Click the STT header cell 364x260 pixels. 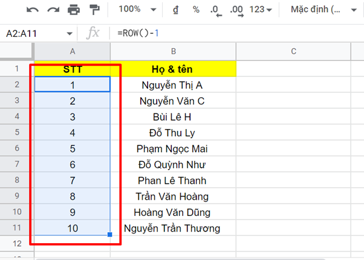(73, 69)
